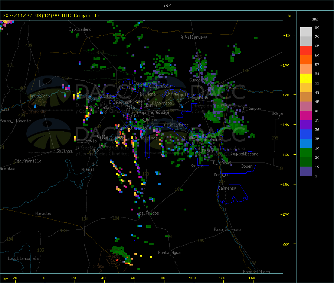Click the -80 km vertical axis label
The width and height of the screenshot is (334, 283).
286,35
